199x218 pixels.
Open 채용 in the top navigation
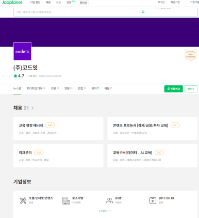coord(48,2)
